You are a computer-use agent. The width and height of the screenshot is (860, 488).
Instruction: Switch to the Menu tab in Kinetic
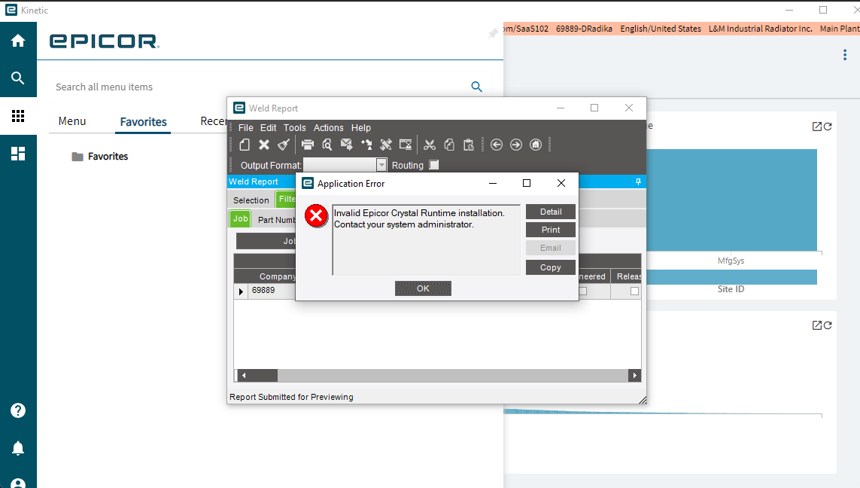tap(72, 121)
